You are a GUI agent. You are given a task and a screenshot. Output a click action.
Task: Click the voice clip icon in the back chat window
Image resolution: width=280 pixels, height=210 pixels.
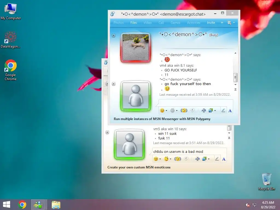[186, 159]
